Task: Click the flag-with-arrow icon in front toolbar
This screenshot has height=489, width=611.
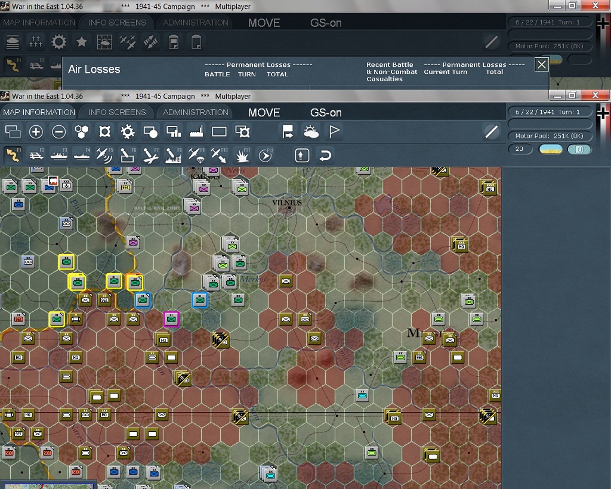Action: 288,132
